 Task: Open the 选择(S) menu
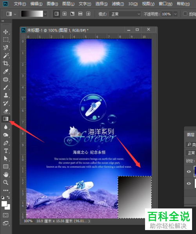tap(102, 4)
